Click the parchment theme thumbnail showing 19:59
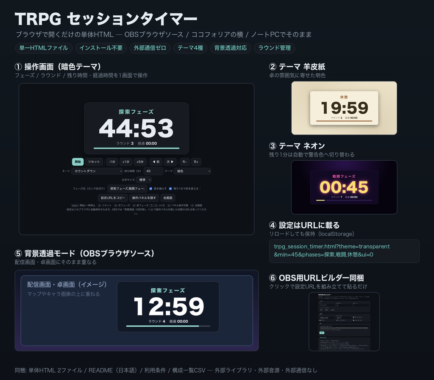Screen dimensions: 434x380 click(x=344, y=108)
